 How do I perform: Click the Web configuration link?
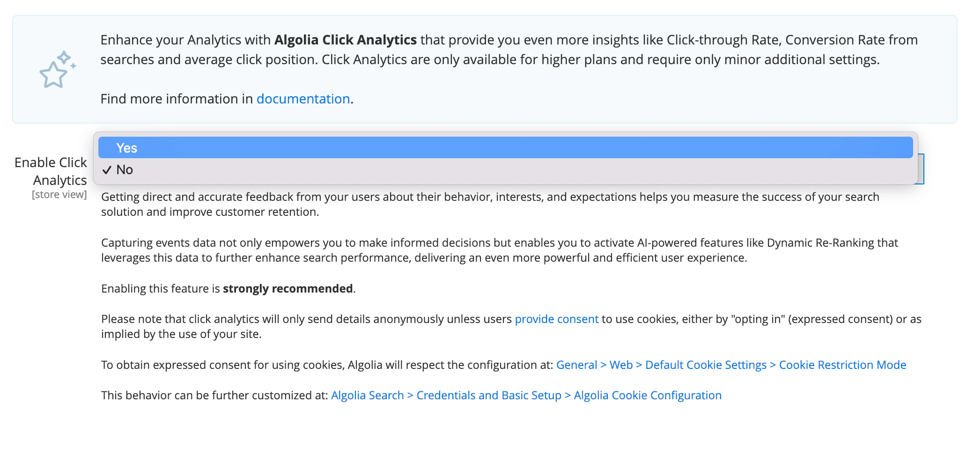click(x=621, y=365)
